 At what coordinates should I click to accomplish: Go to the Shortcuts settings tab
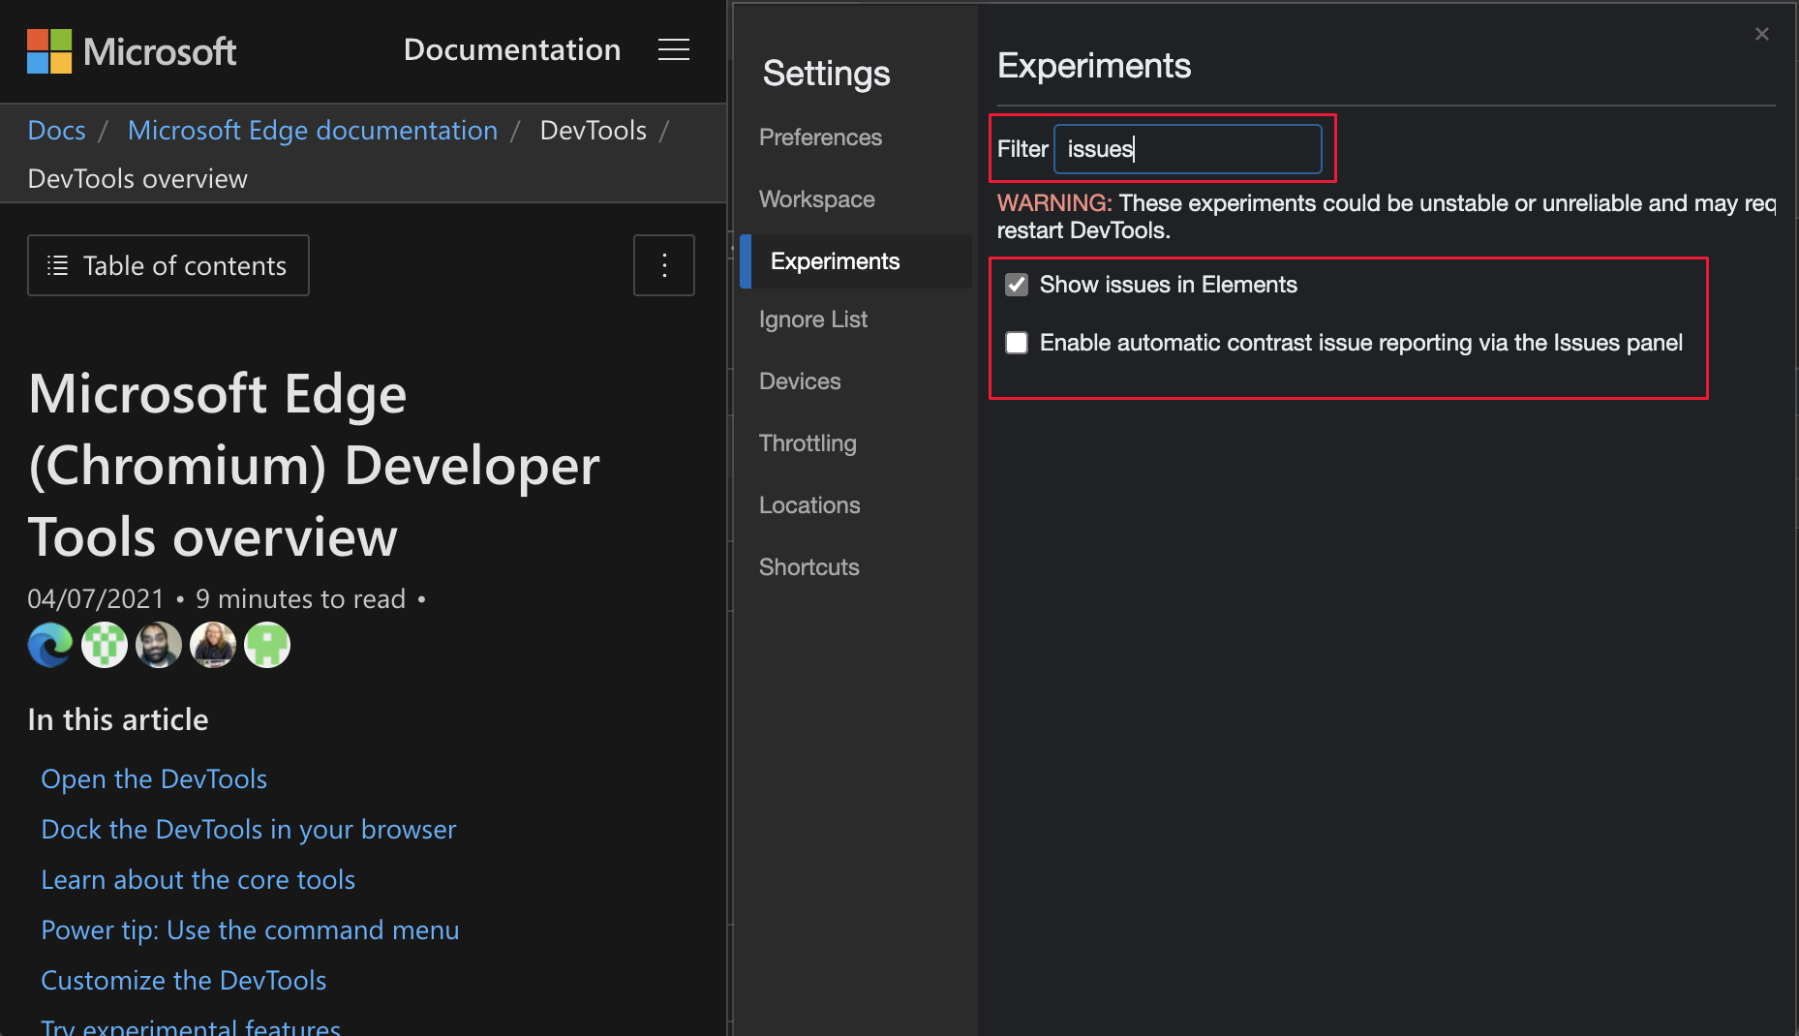tap(808, 567)
